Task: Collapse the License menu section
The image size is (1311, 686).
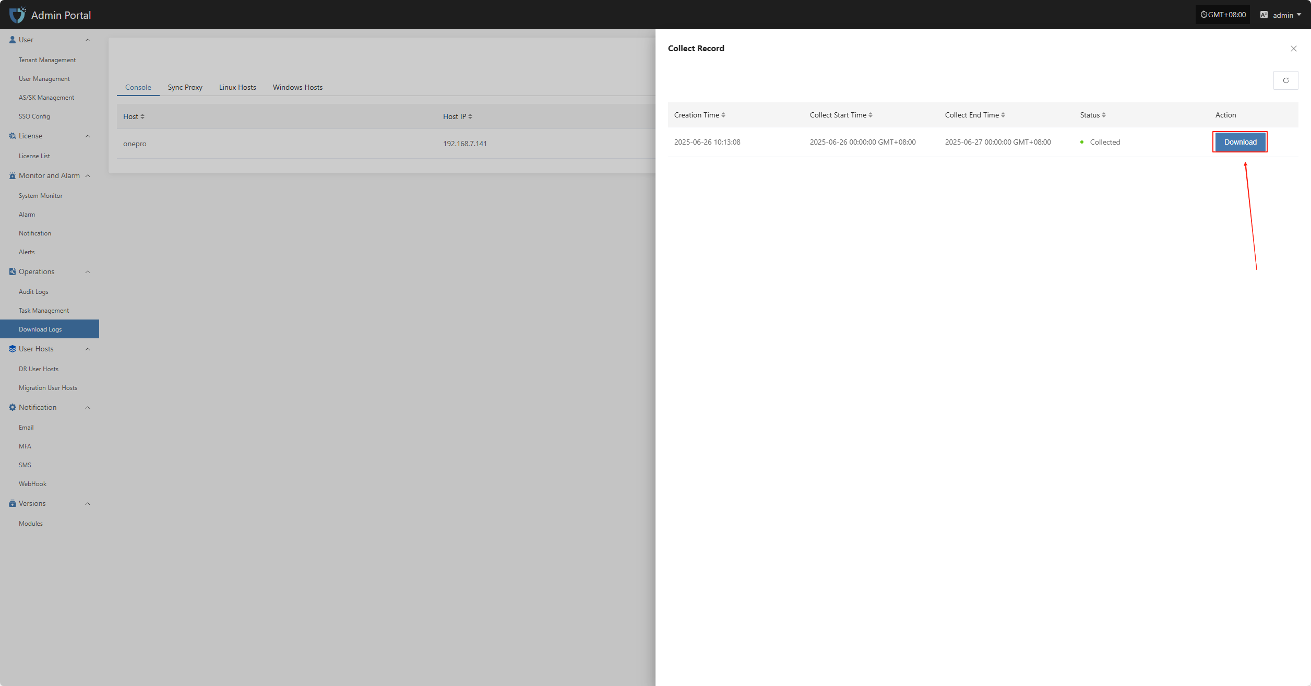Action: [x=88, y=136]
